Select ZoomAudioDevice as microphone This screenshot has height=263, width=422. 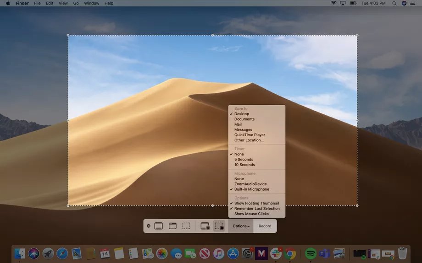click(250, 184)
